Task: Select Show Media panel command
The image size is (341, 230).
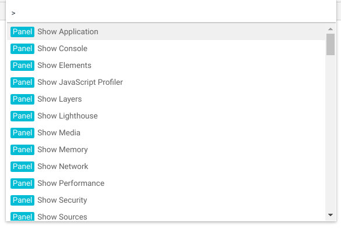Action: (x=166, y=133)
